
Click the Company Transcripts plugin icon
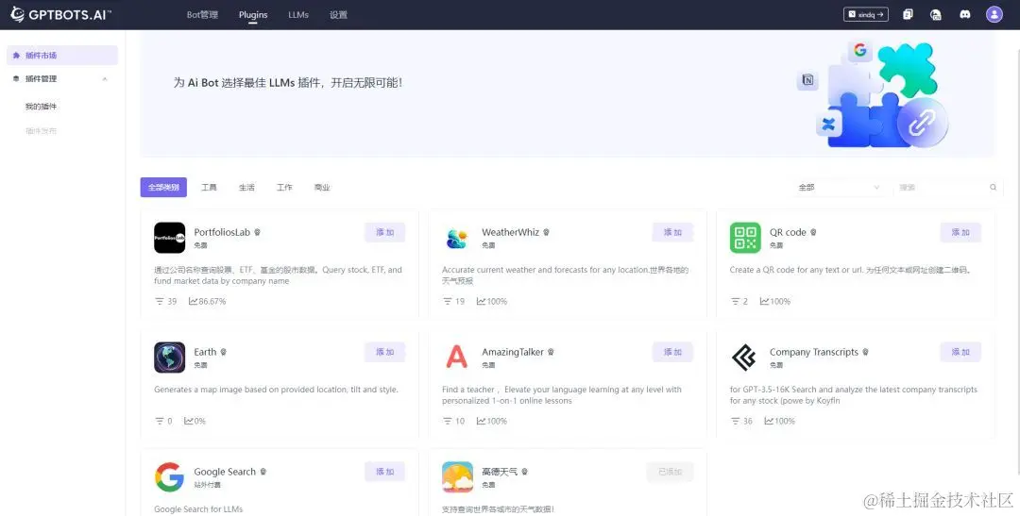point(745,358)
